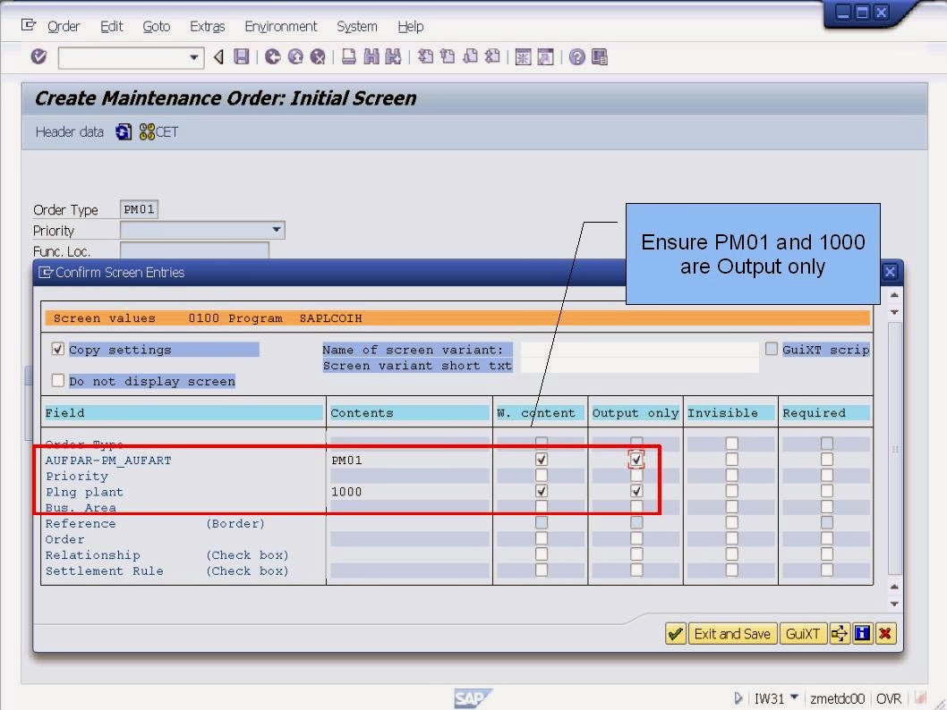
Task: Click the GuiXT button
Action: [803, 633]
